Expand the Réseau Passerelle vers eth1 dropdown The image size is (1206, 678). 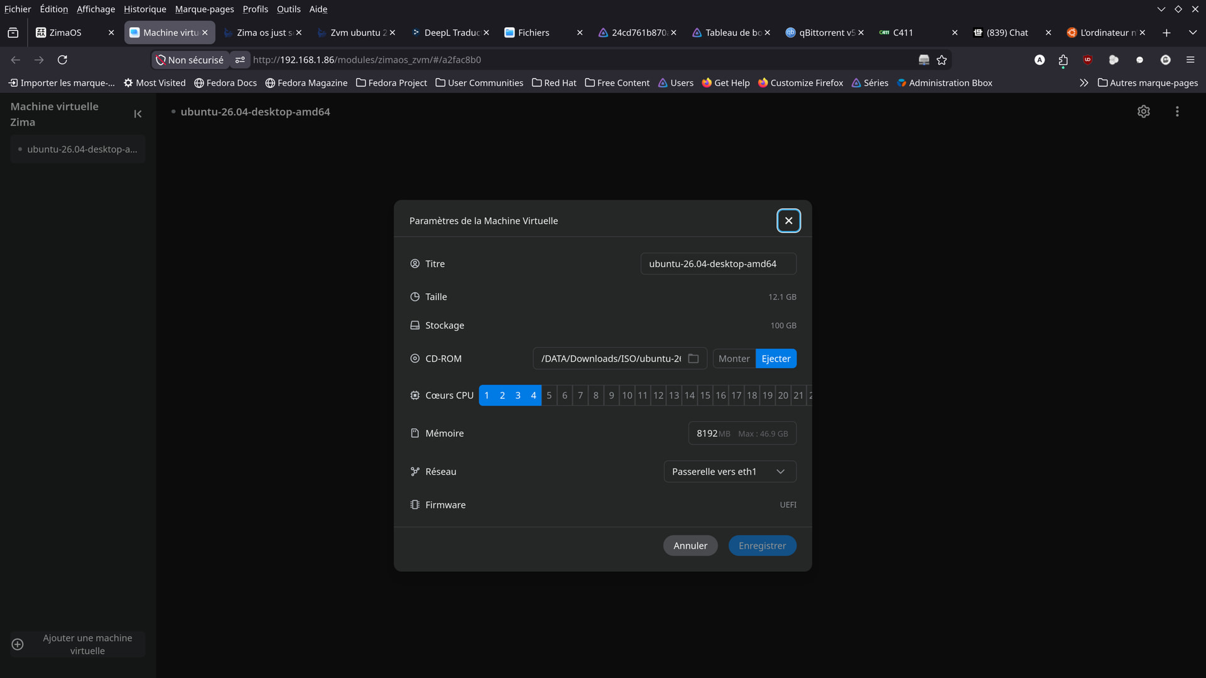(x=730, y=471)
